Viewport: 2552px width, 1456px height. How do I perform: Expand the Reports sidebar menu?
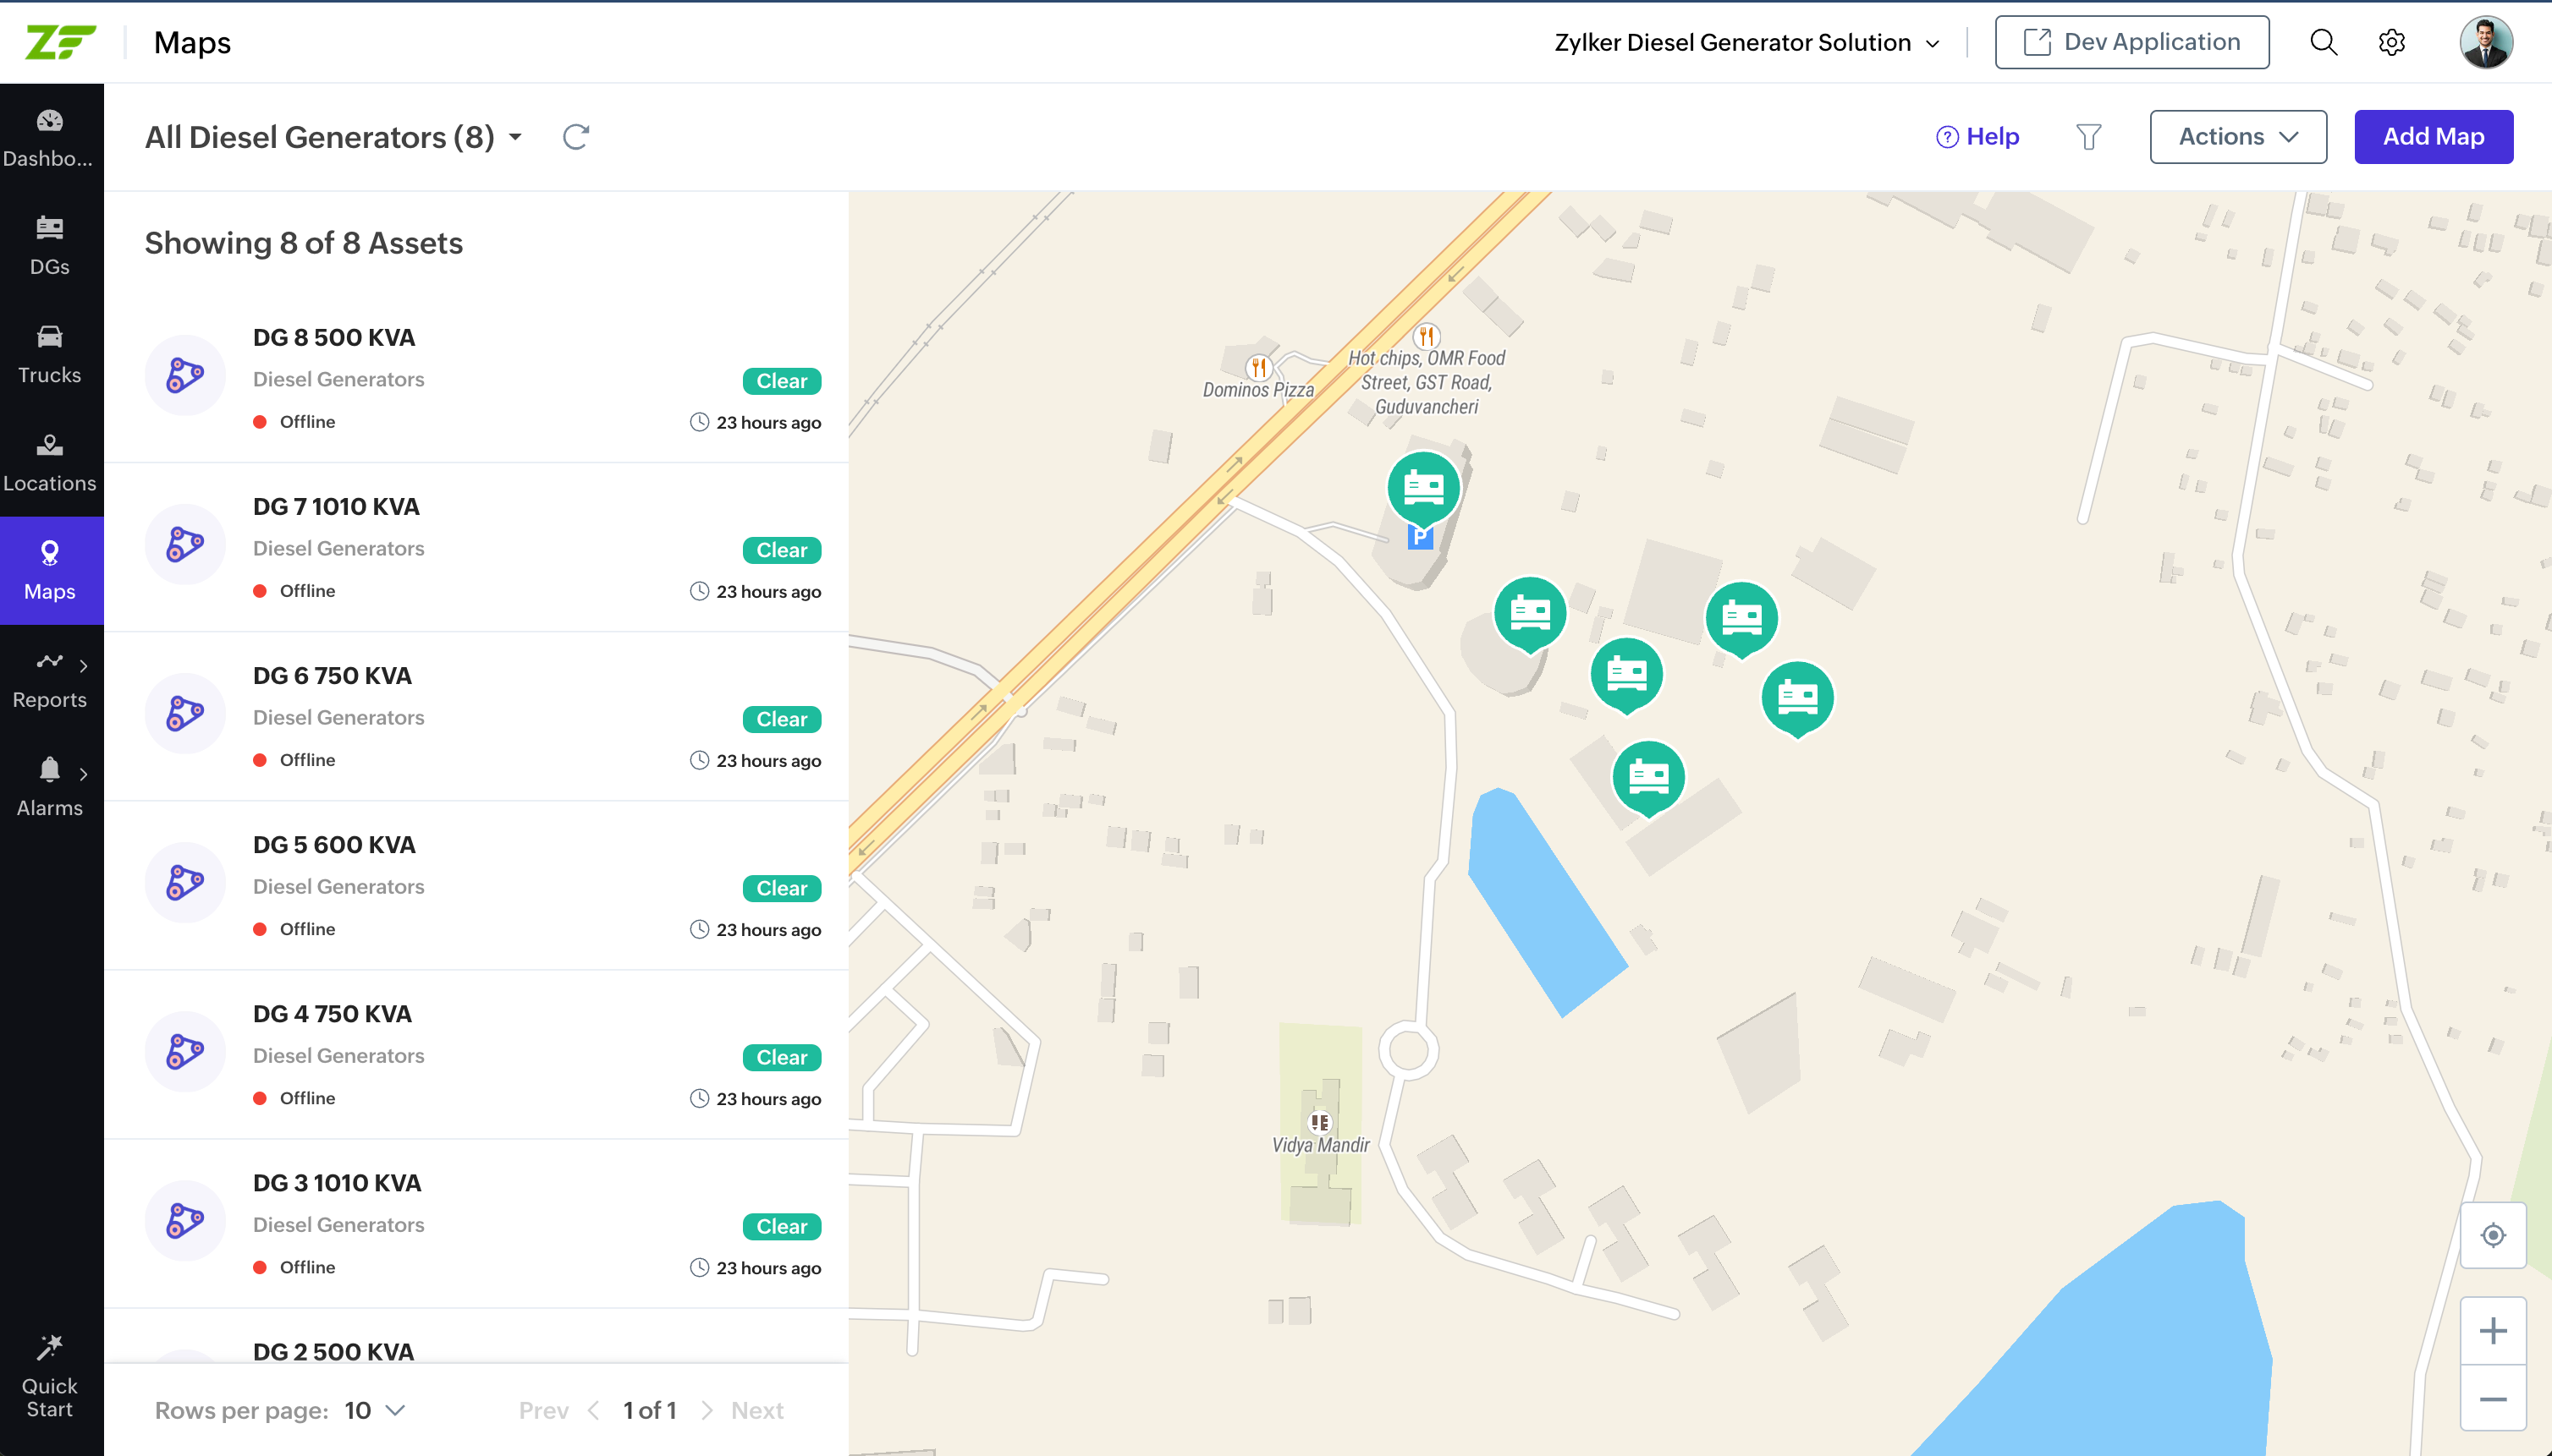(50, 678)
